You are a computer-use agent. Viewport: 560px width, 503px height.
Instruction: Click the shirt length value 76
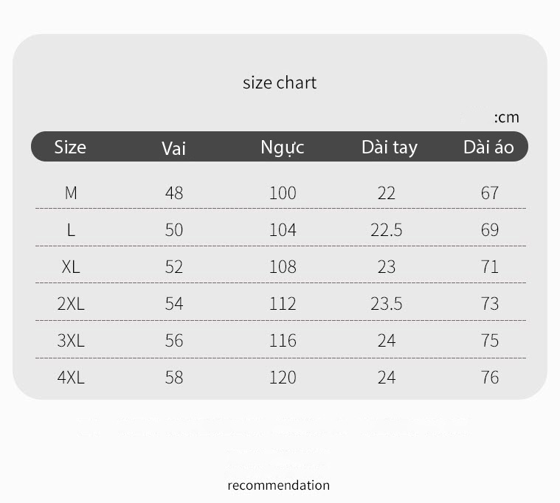490,378
